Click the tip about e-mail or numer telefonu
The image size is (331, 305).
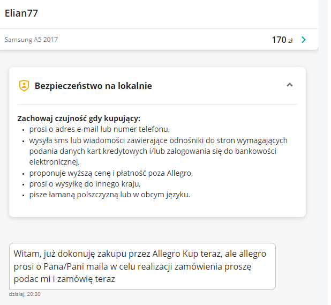coord(100,129)
